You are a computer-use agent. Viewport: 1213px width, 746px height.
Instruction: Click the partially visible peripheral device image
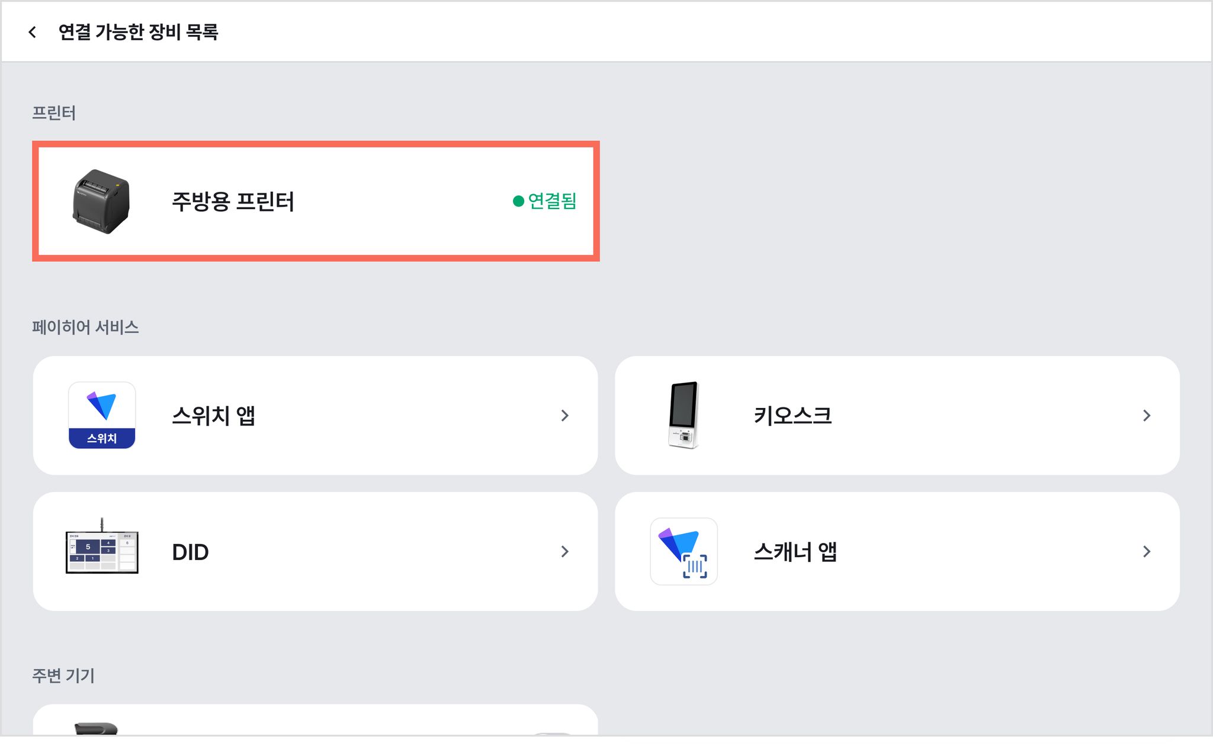96,729
